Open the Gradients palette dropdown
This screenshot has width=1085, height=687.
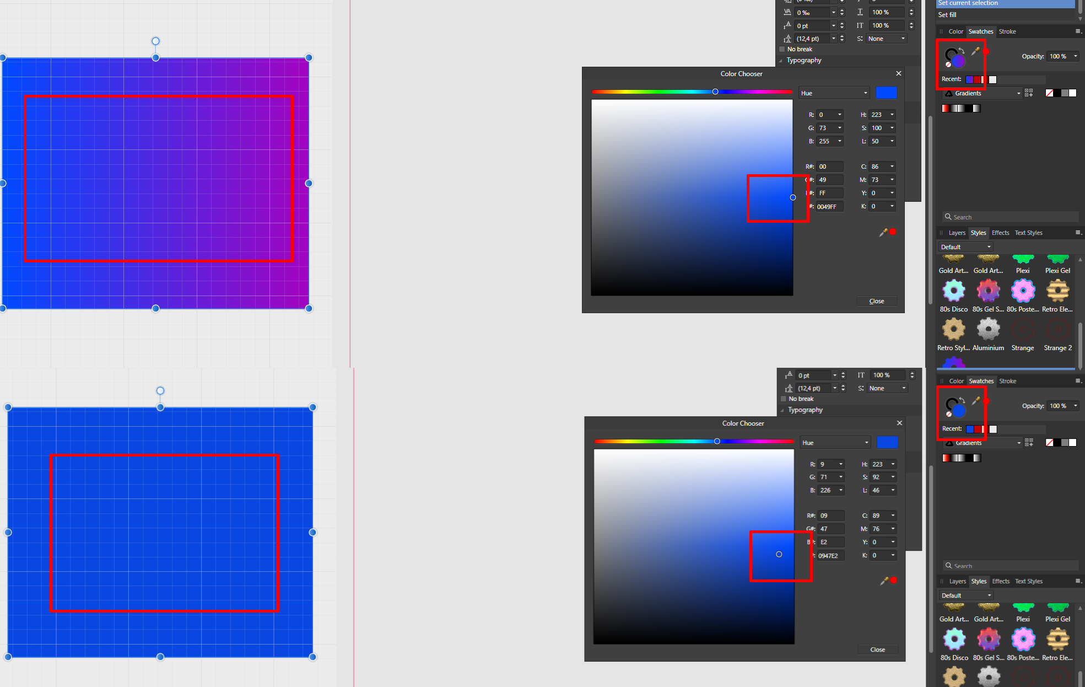click(981, 93)
